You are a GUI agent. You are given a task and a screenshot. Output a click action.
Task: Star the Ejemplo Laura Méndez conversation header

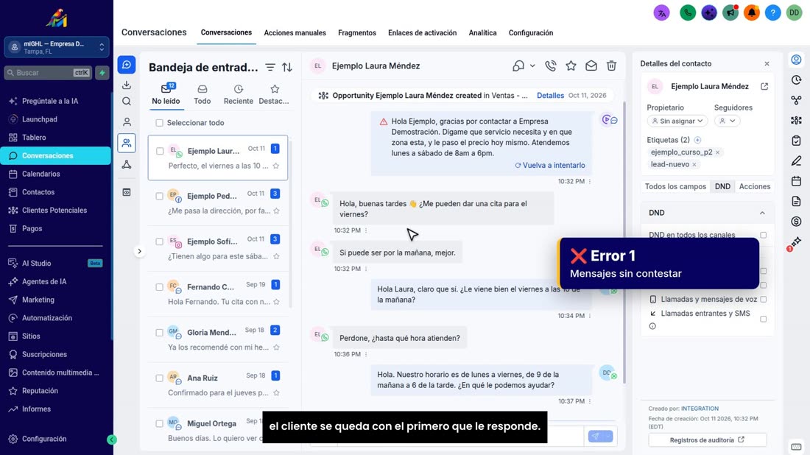571,66
